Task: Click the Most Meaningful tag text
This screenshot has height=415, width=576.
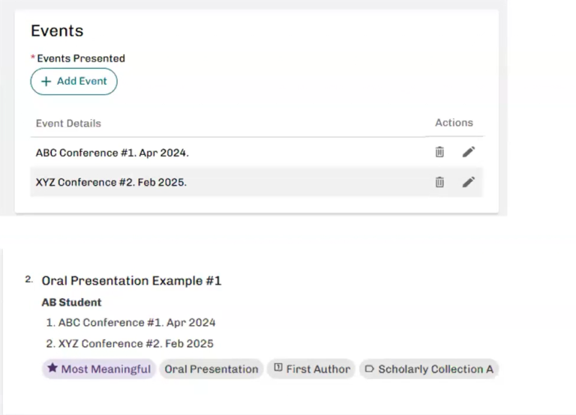Action: tap(106, 369)
